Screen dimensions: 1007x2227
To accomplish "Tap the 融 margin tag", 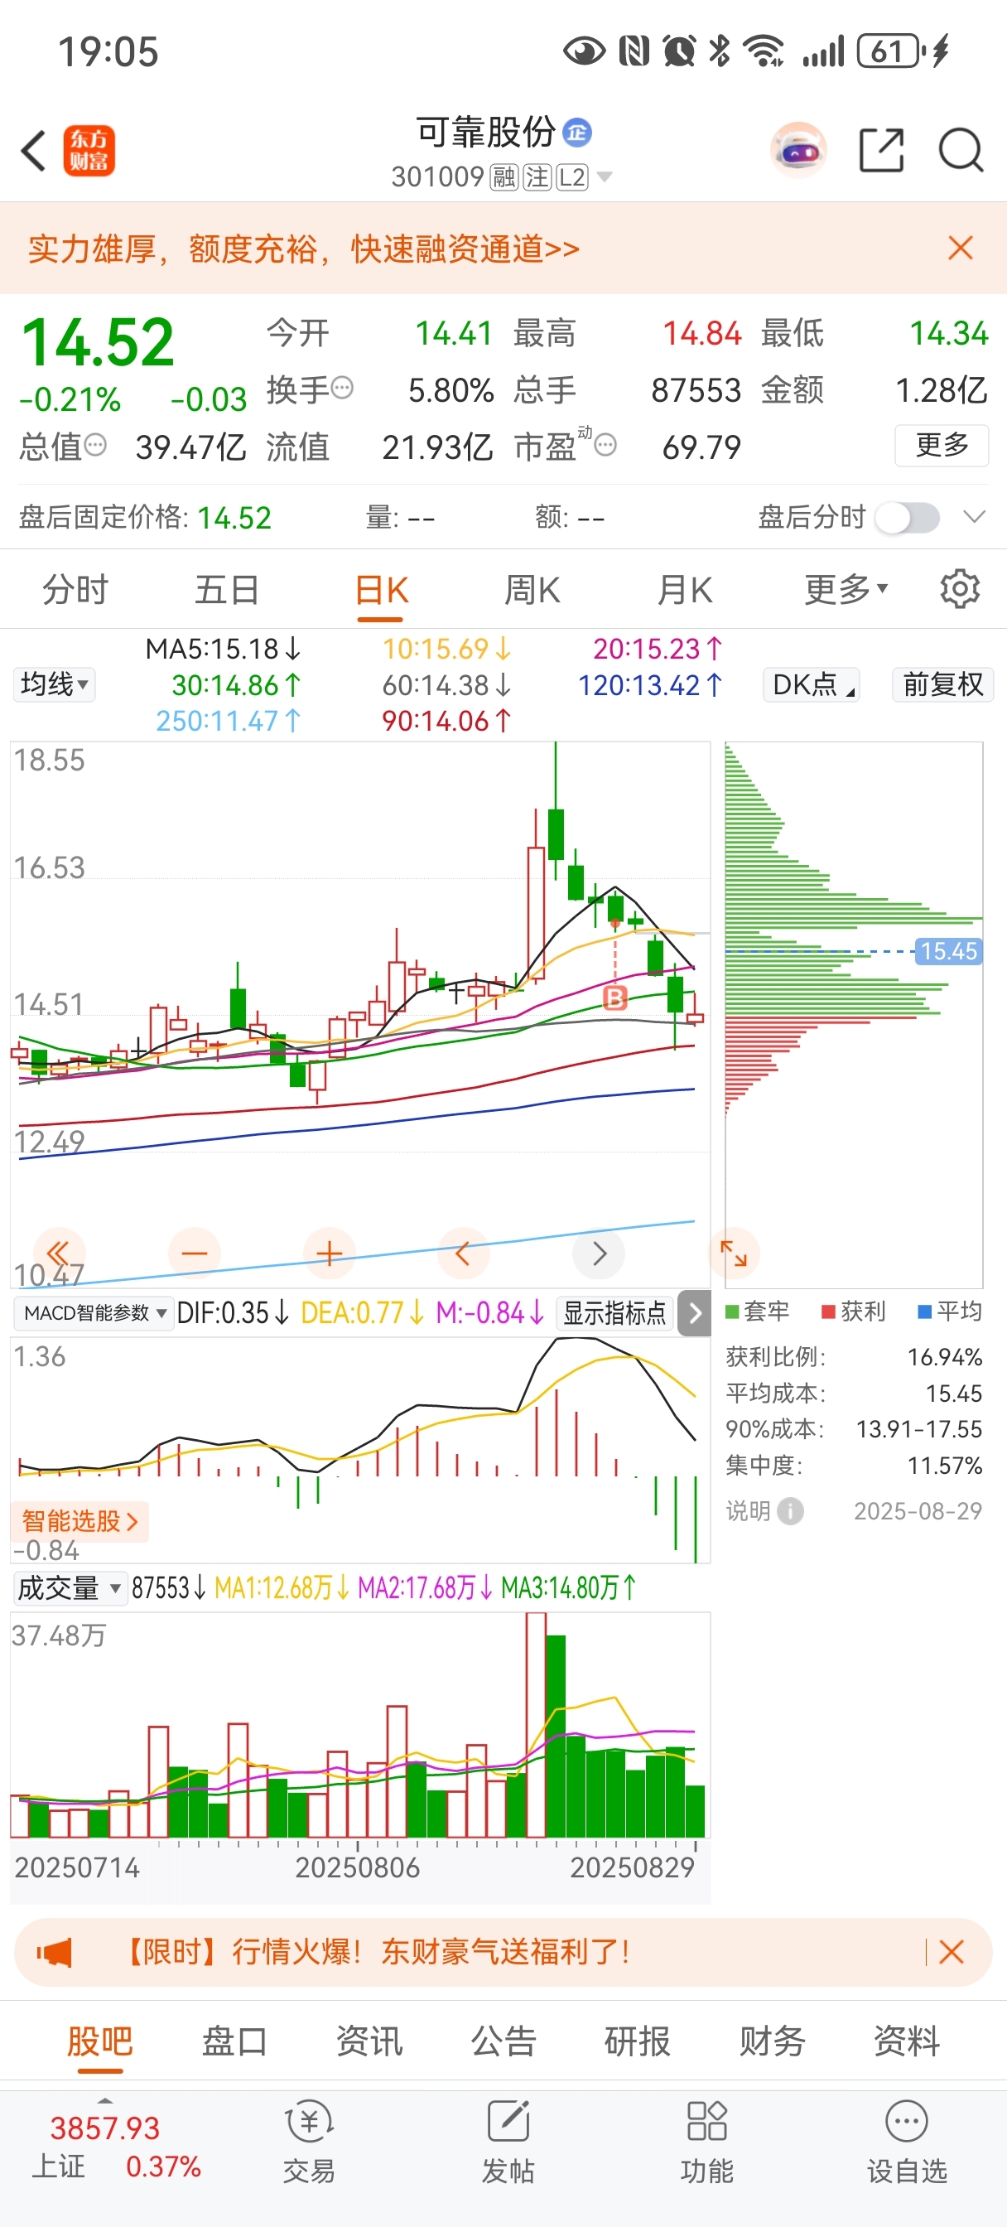I will pyautogui.click(x=504, y=177).
